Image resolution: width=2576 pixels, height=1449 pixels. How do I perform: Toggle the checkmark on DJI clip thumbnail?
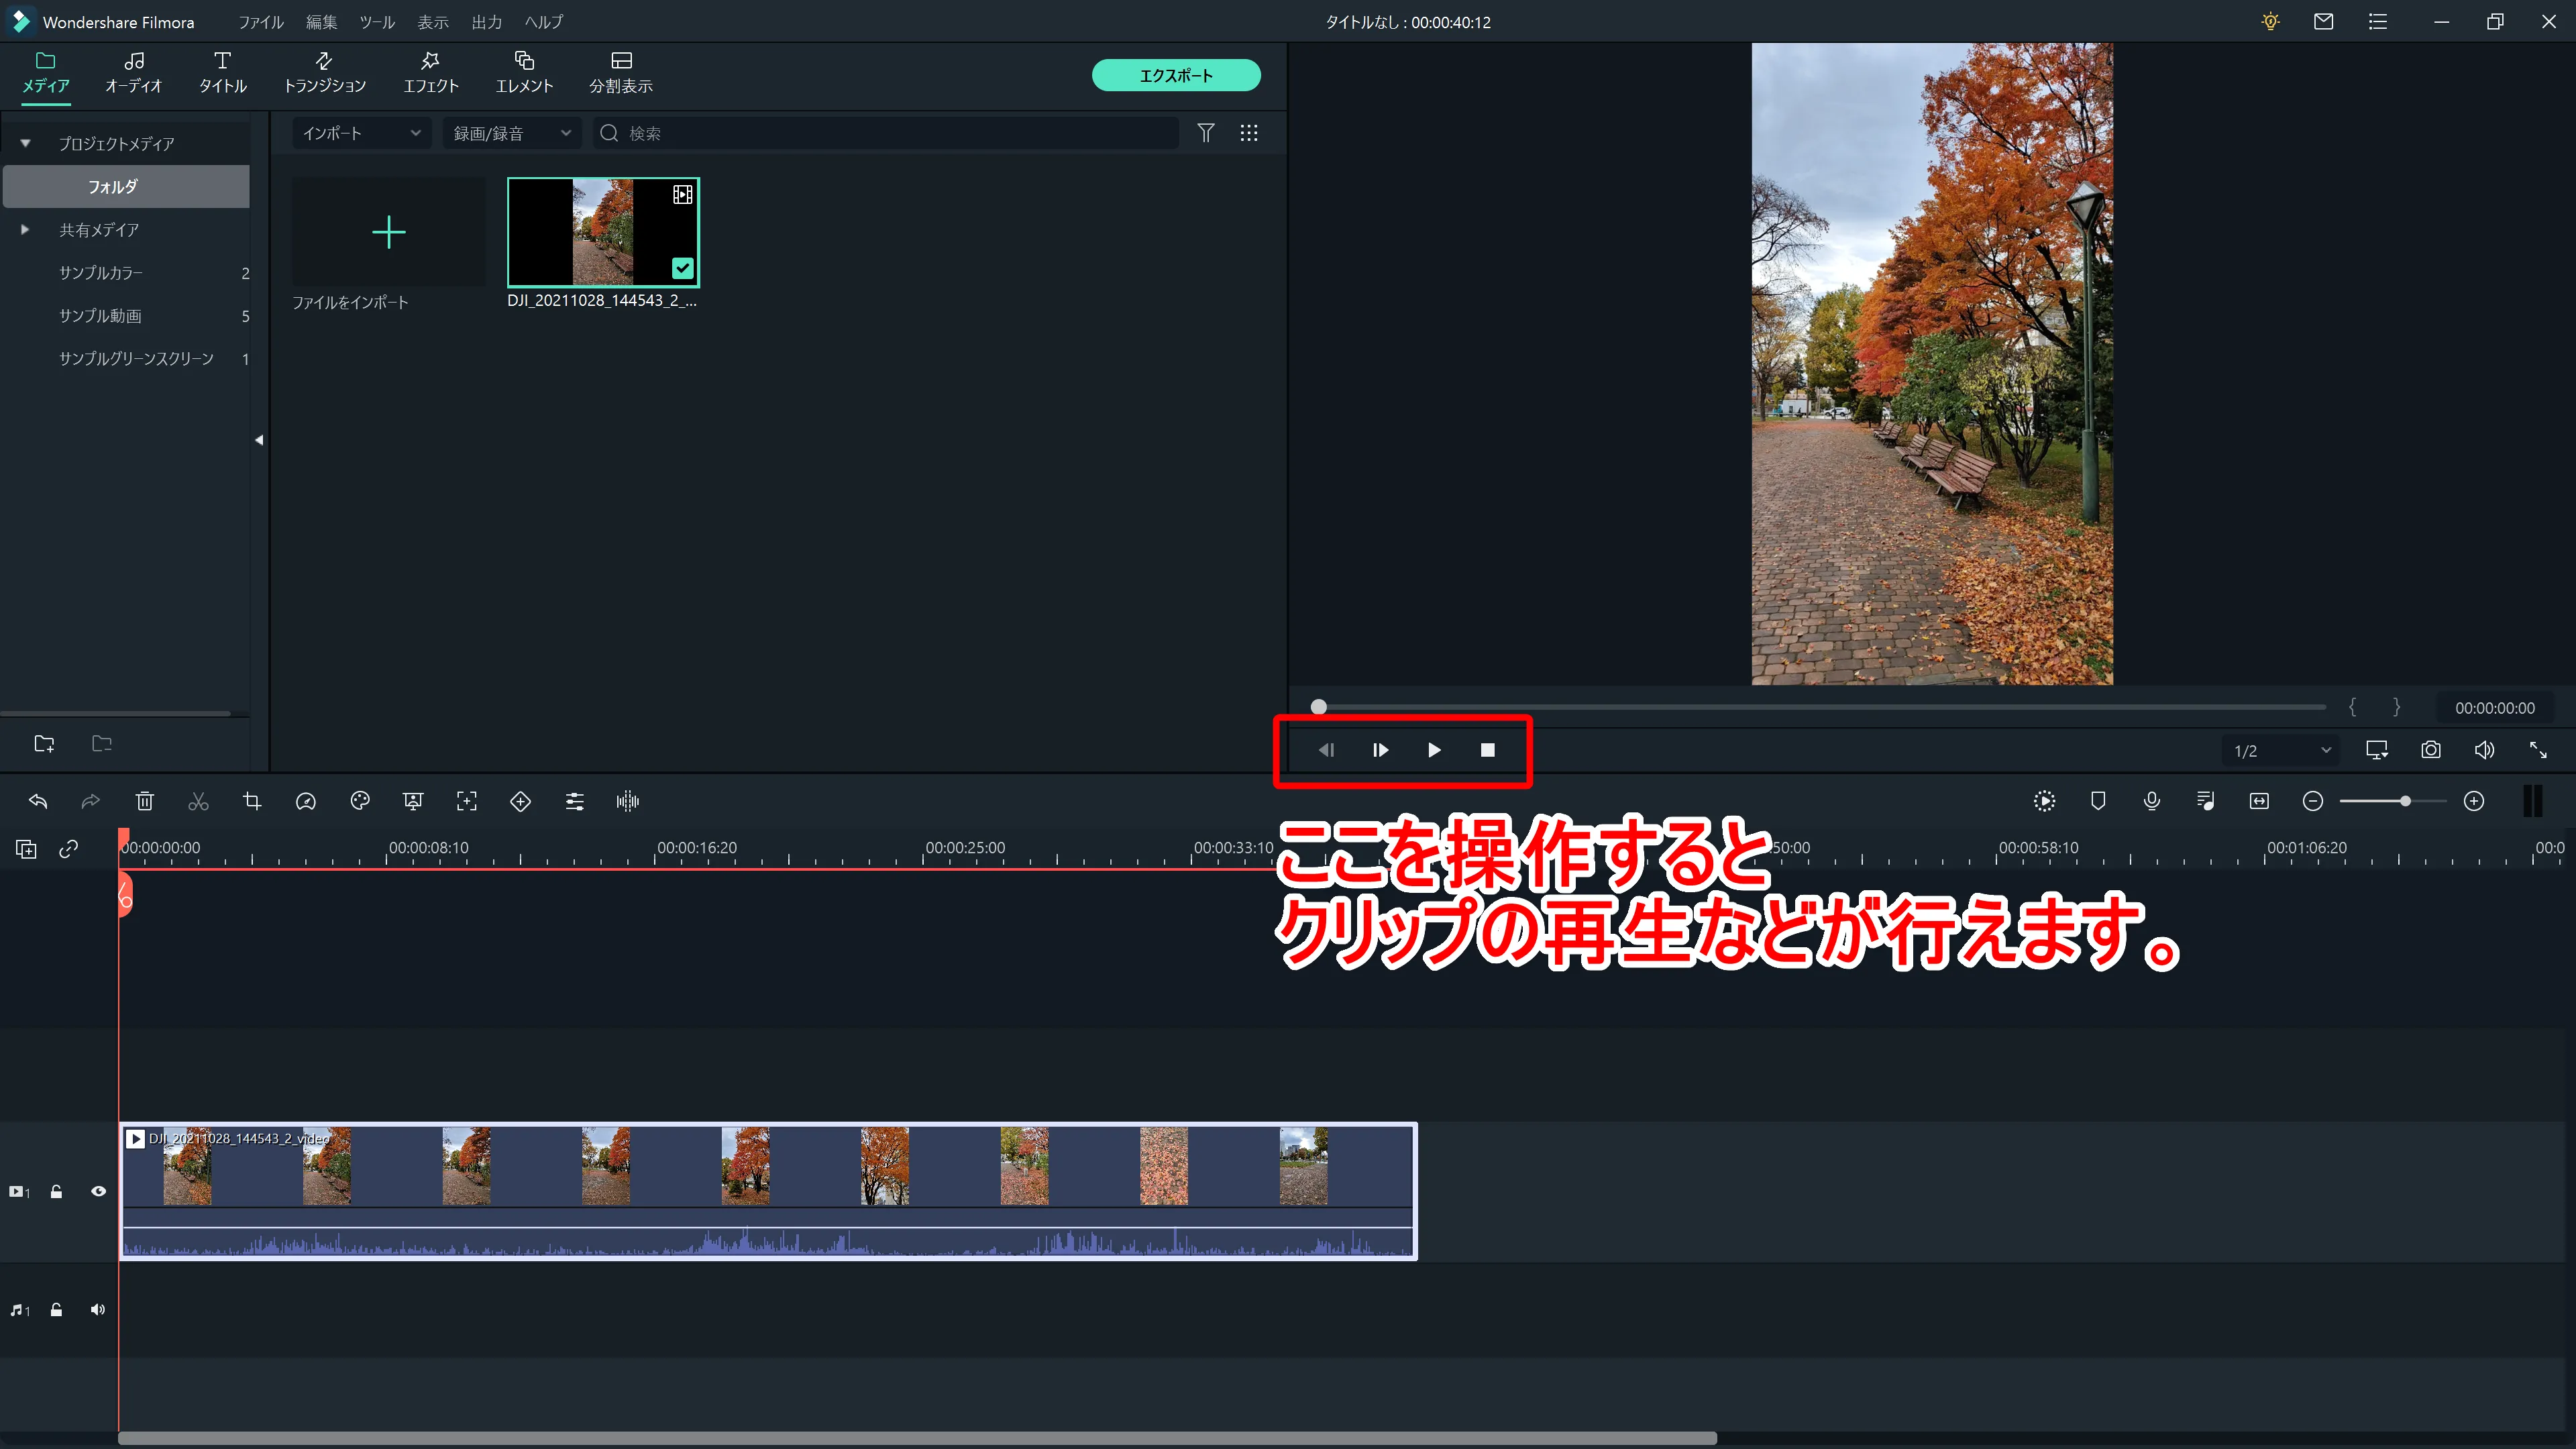[683, 268]
